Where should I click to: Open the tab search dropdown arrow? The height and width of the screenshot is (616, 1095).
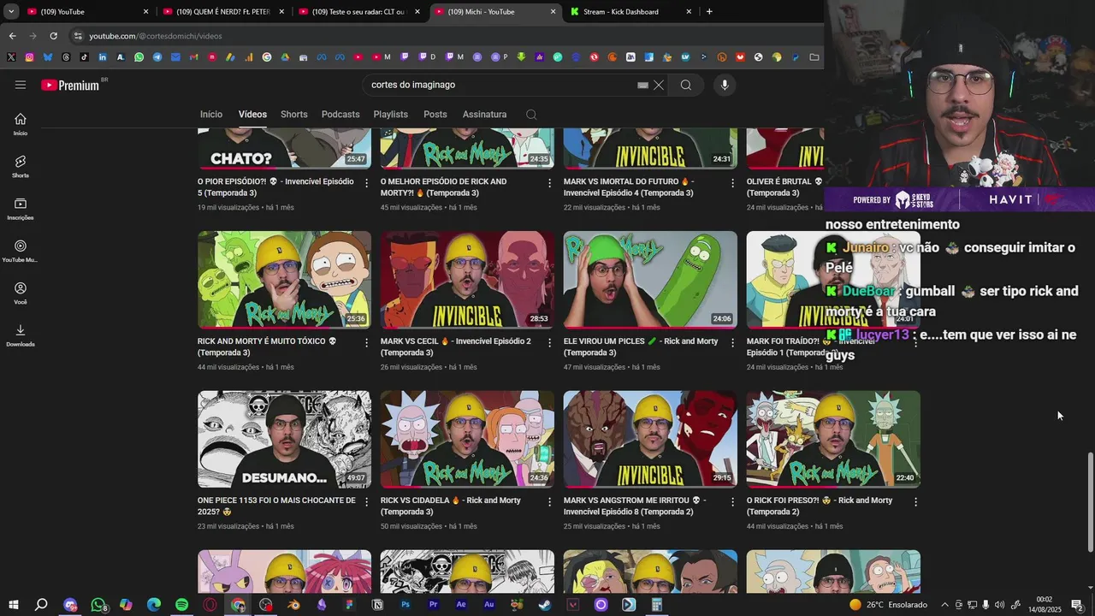coord(11,12)
